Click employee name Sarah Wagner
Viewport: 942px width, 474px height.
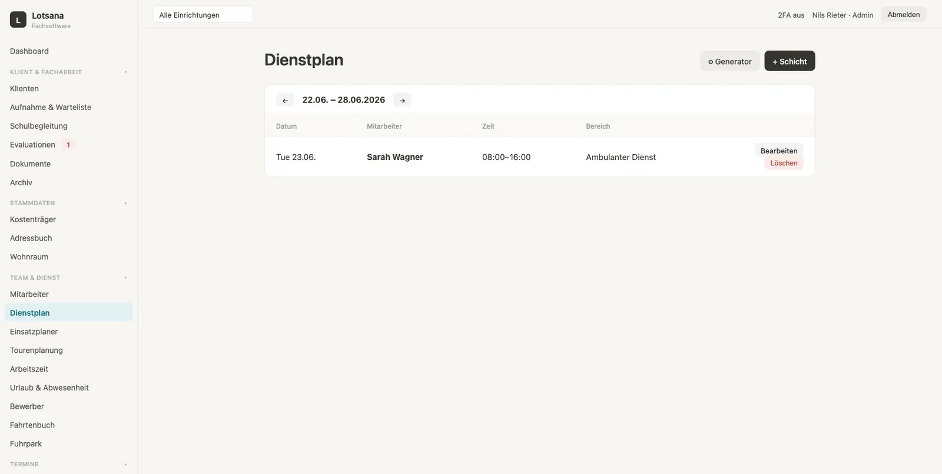[x=395, y=157]
